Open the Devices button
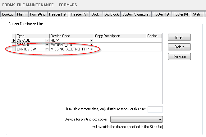Screen dimensions: 206x137 point(179,57)
